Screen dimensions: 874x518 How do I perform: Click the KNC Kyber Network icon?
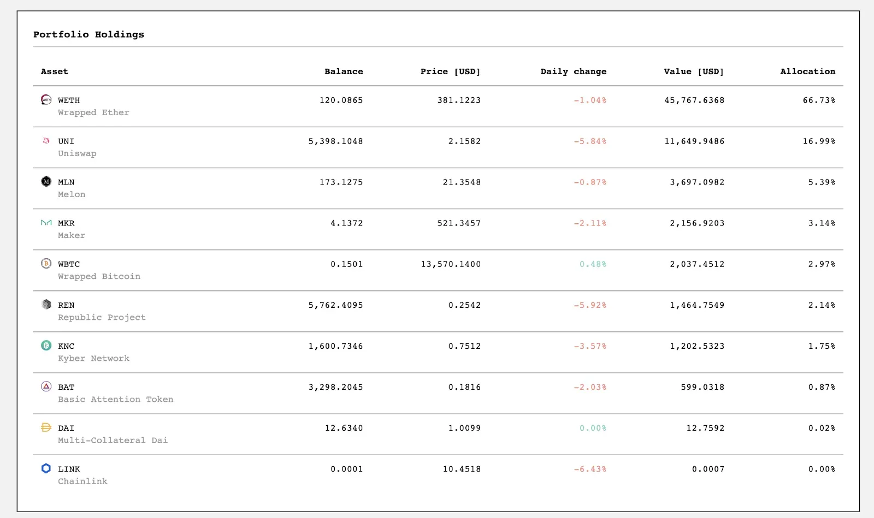point(46,345)
